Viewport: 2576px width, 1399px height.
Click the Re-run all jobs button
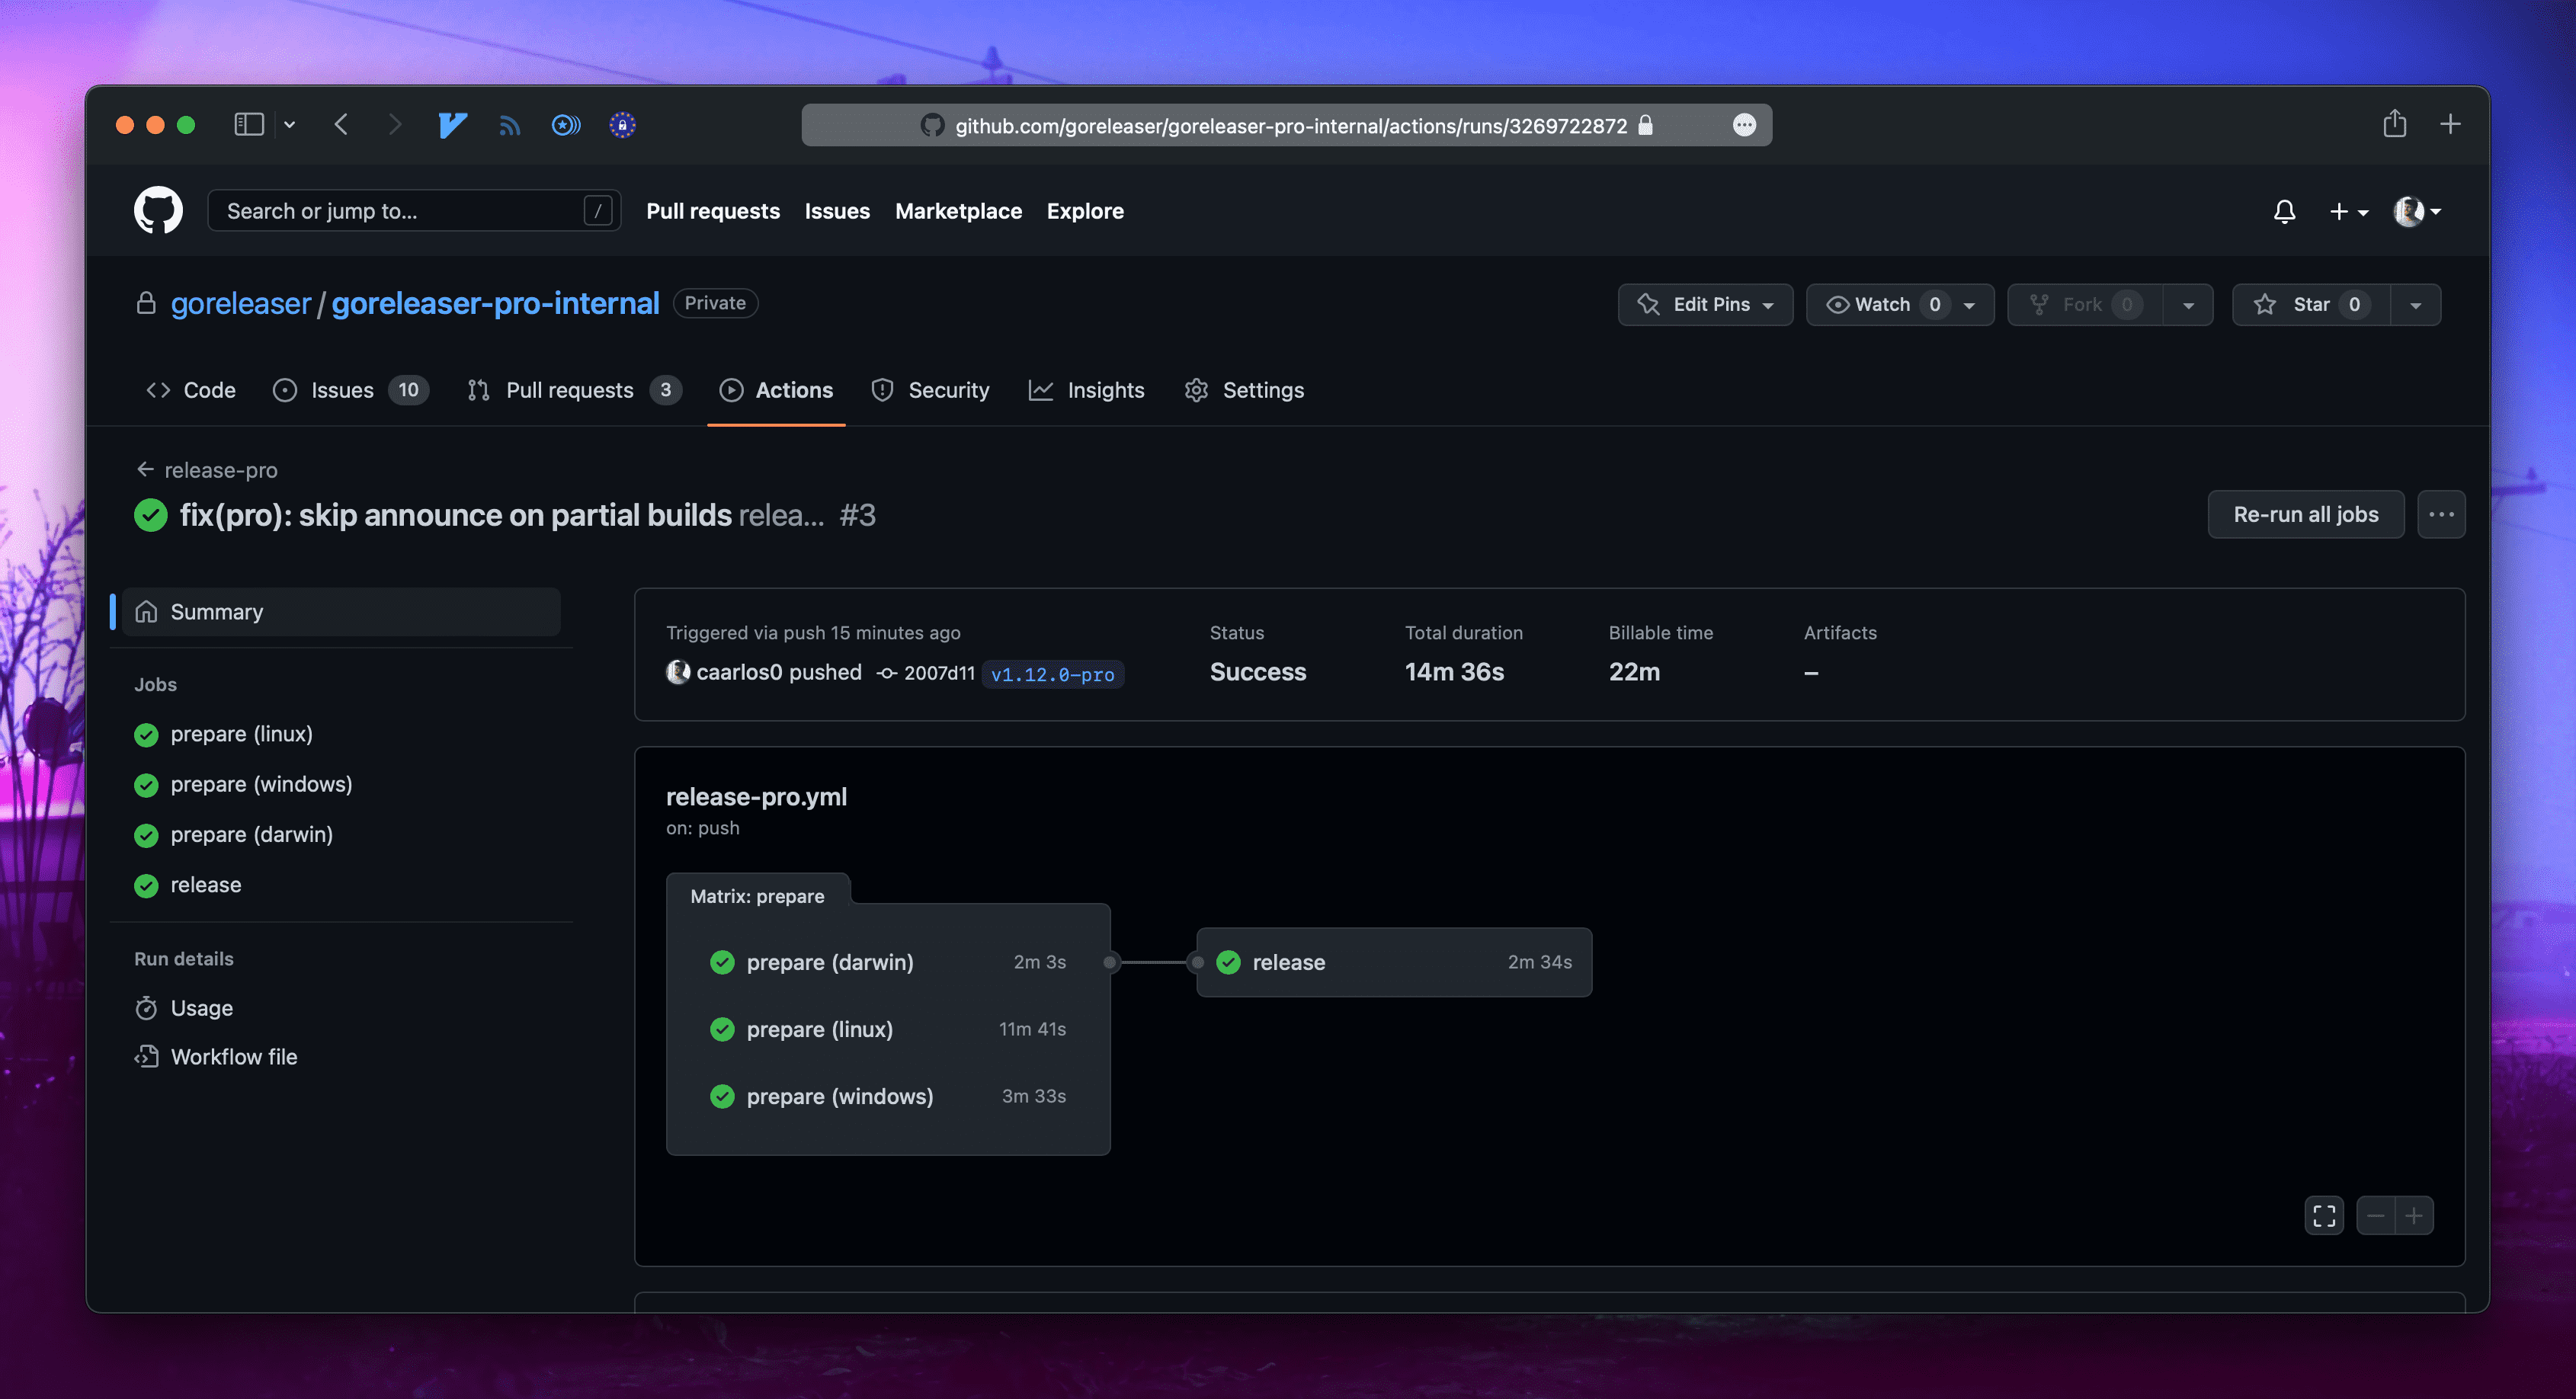2305,514
